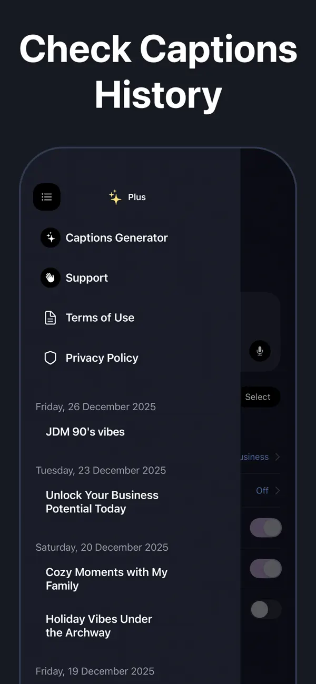Open the Support menu item
The height and width of the screenshot is (684, 316).
coord(87,278)
